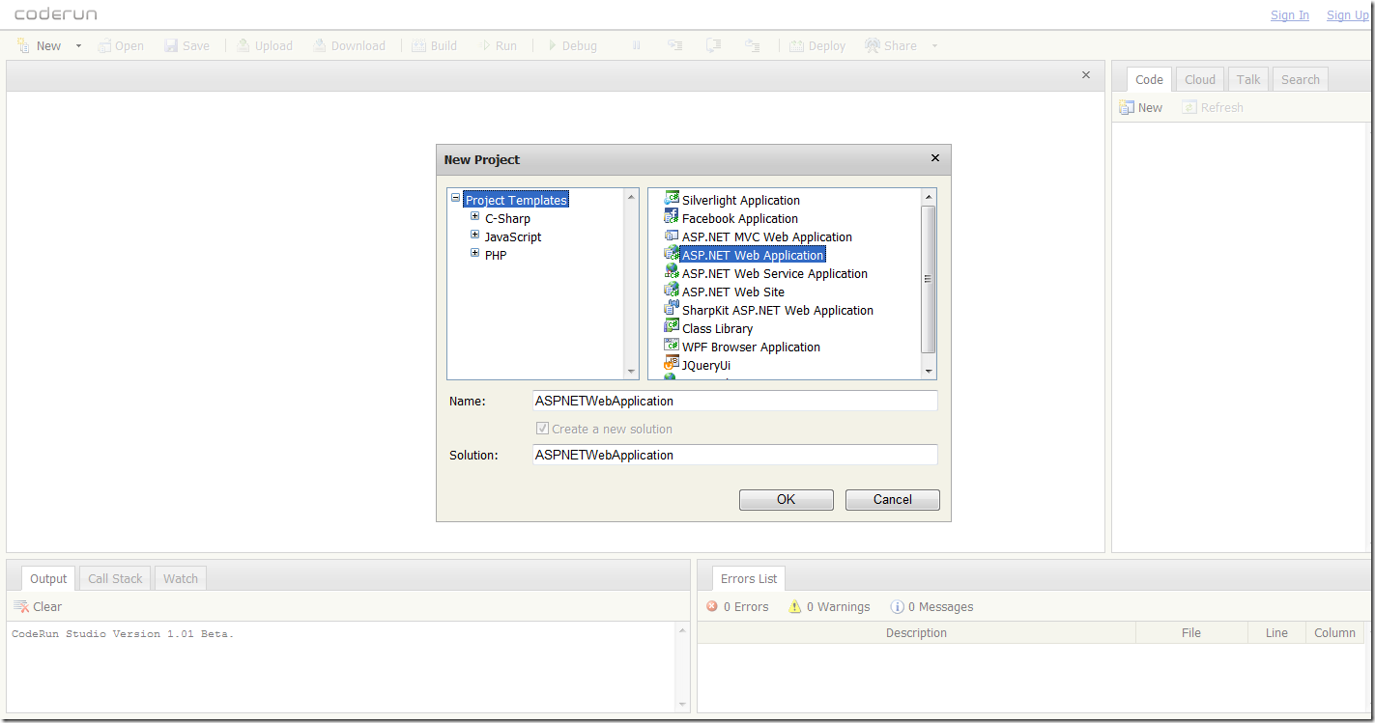Select the ASP.NET Web Service Application icon
The image size is (1375, 723).
coord(672,271)
